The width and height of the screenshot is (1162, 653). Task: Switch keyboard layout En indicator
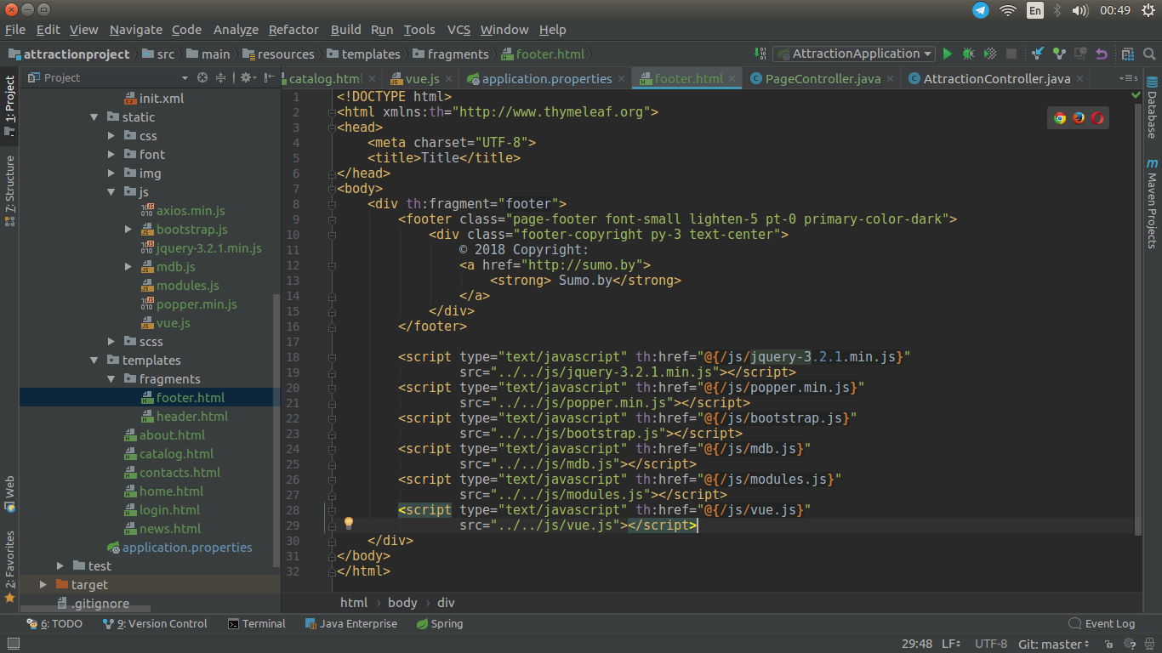tap(1035, 10)
